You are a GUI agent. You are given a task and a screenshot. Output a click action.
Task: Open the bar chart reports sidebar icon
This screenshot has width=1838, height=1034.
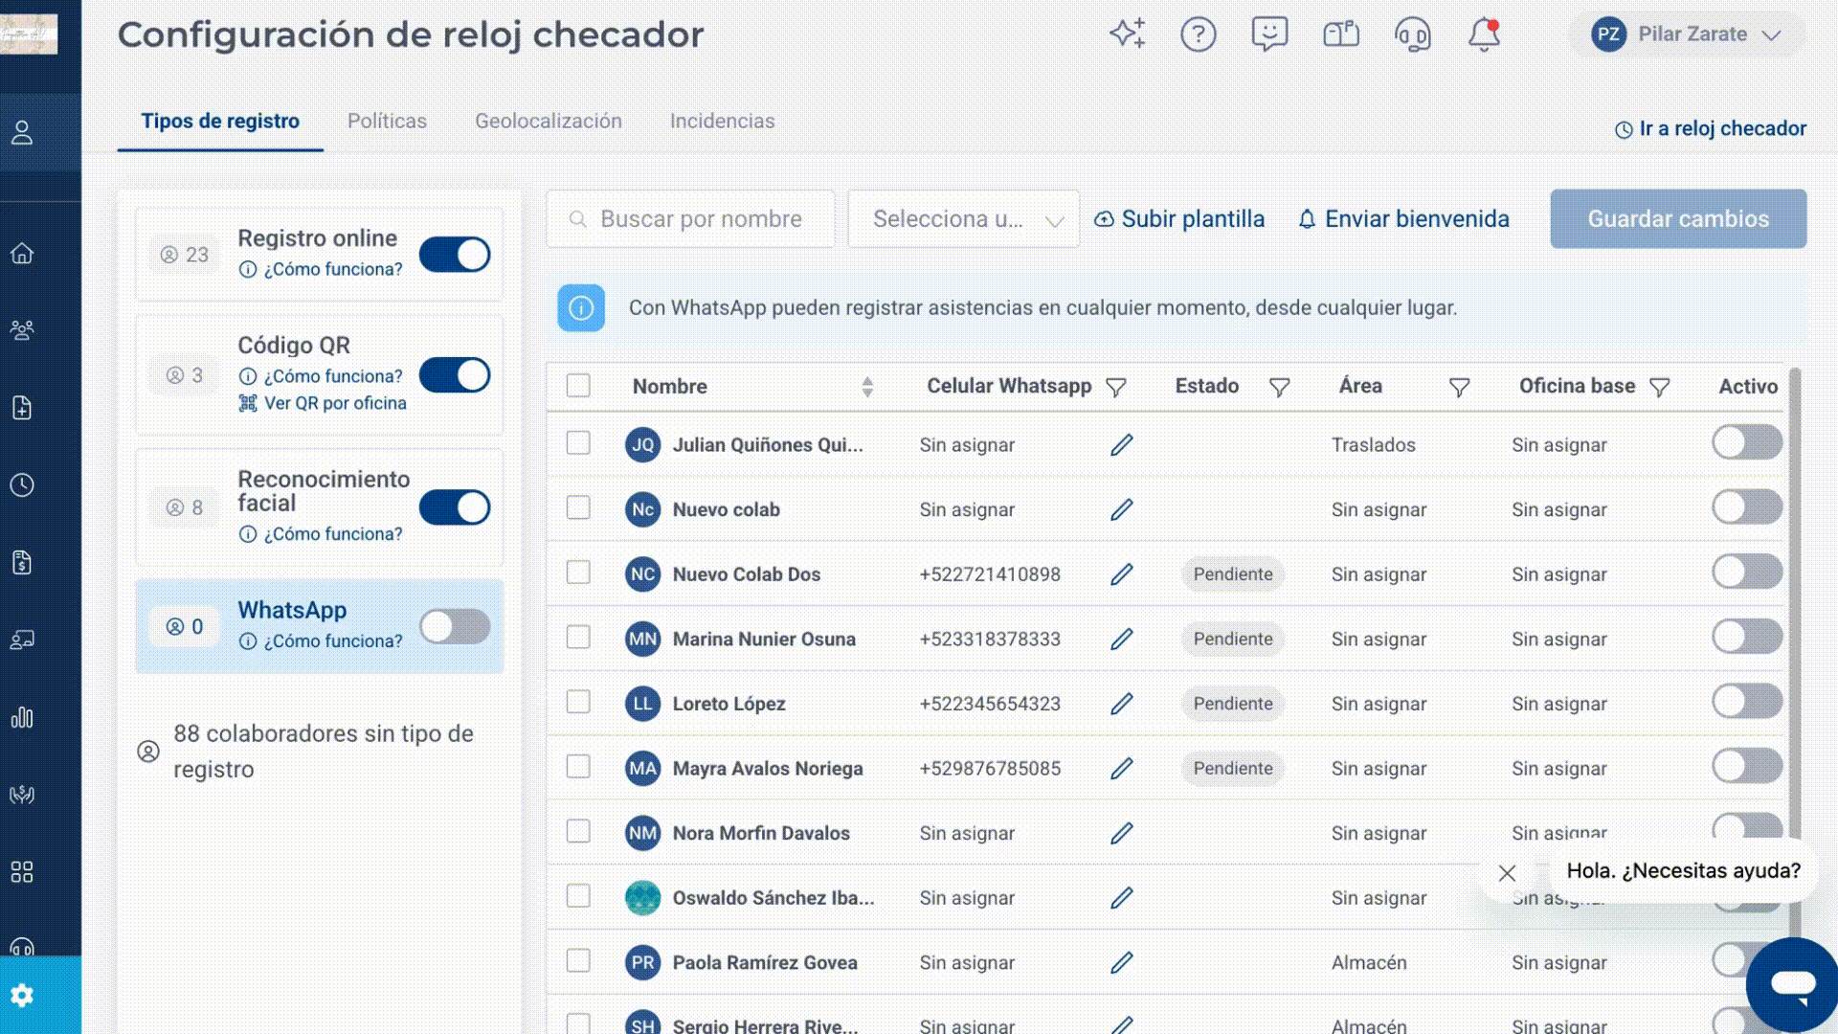pyautogui.click(x=22, y=717)
